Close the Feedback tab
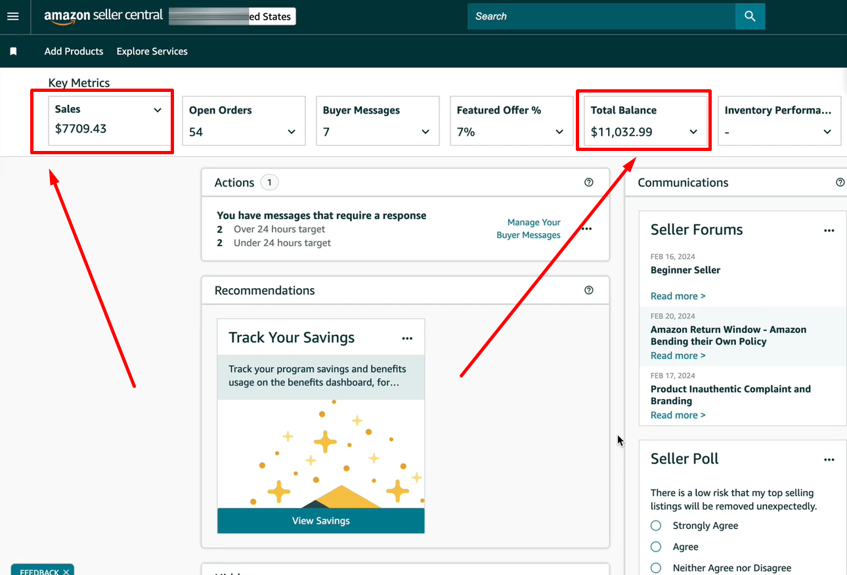Viewport: 847px width, 575px height. click(x=66, y=571)
